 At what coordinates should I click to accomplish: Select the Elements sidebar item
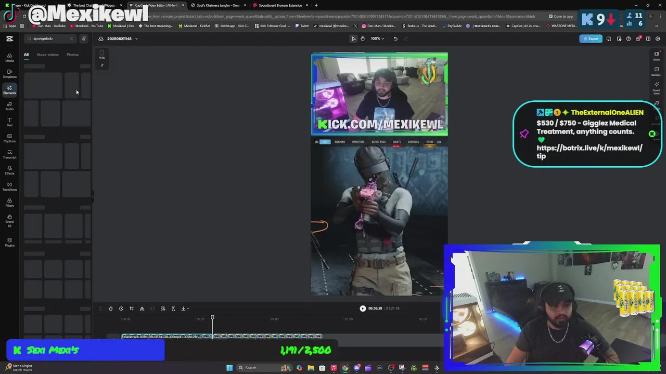9,90
